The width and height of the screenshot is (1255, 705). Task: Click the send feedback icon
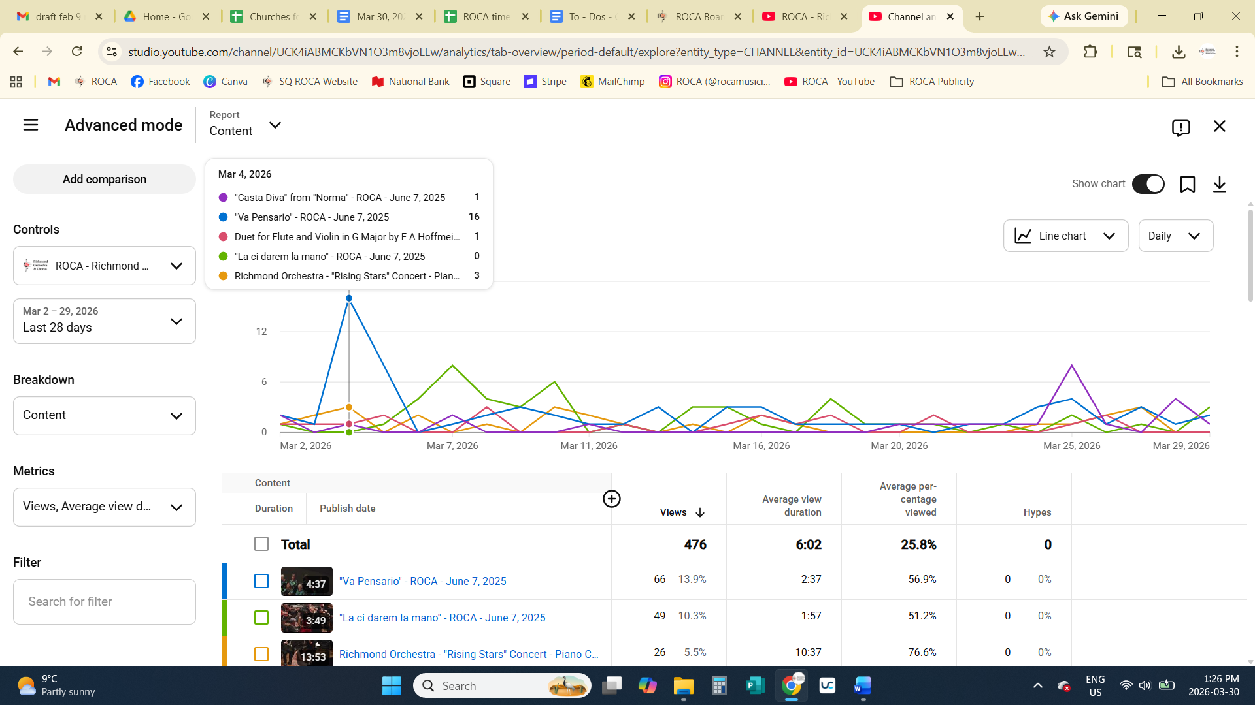[x=1180, y=127]
